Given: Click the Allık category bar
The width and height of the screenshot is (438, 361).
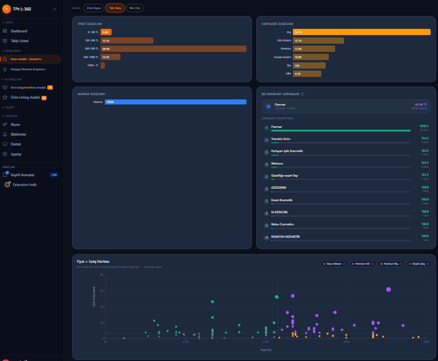Looking at the screenshot, I should click(x=307, y=74).
